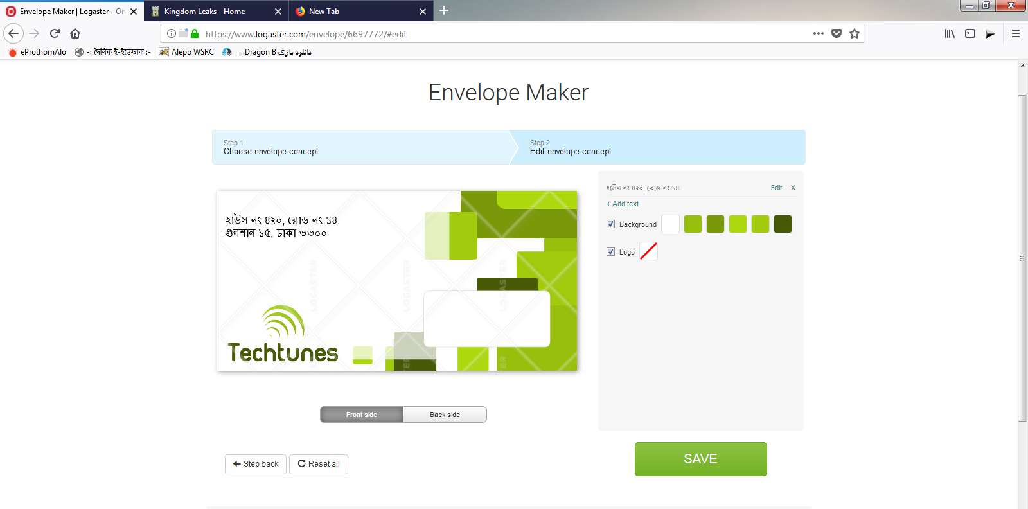
Task: Select the Envelope Maker Logaster tab
Action: [x=72, y=12]
